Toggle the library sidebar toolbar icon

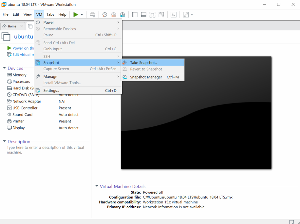pos(135,14)
